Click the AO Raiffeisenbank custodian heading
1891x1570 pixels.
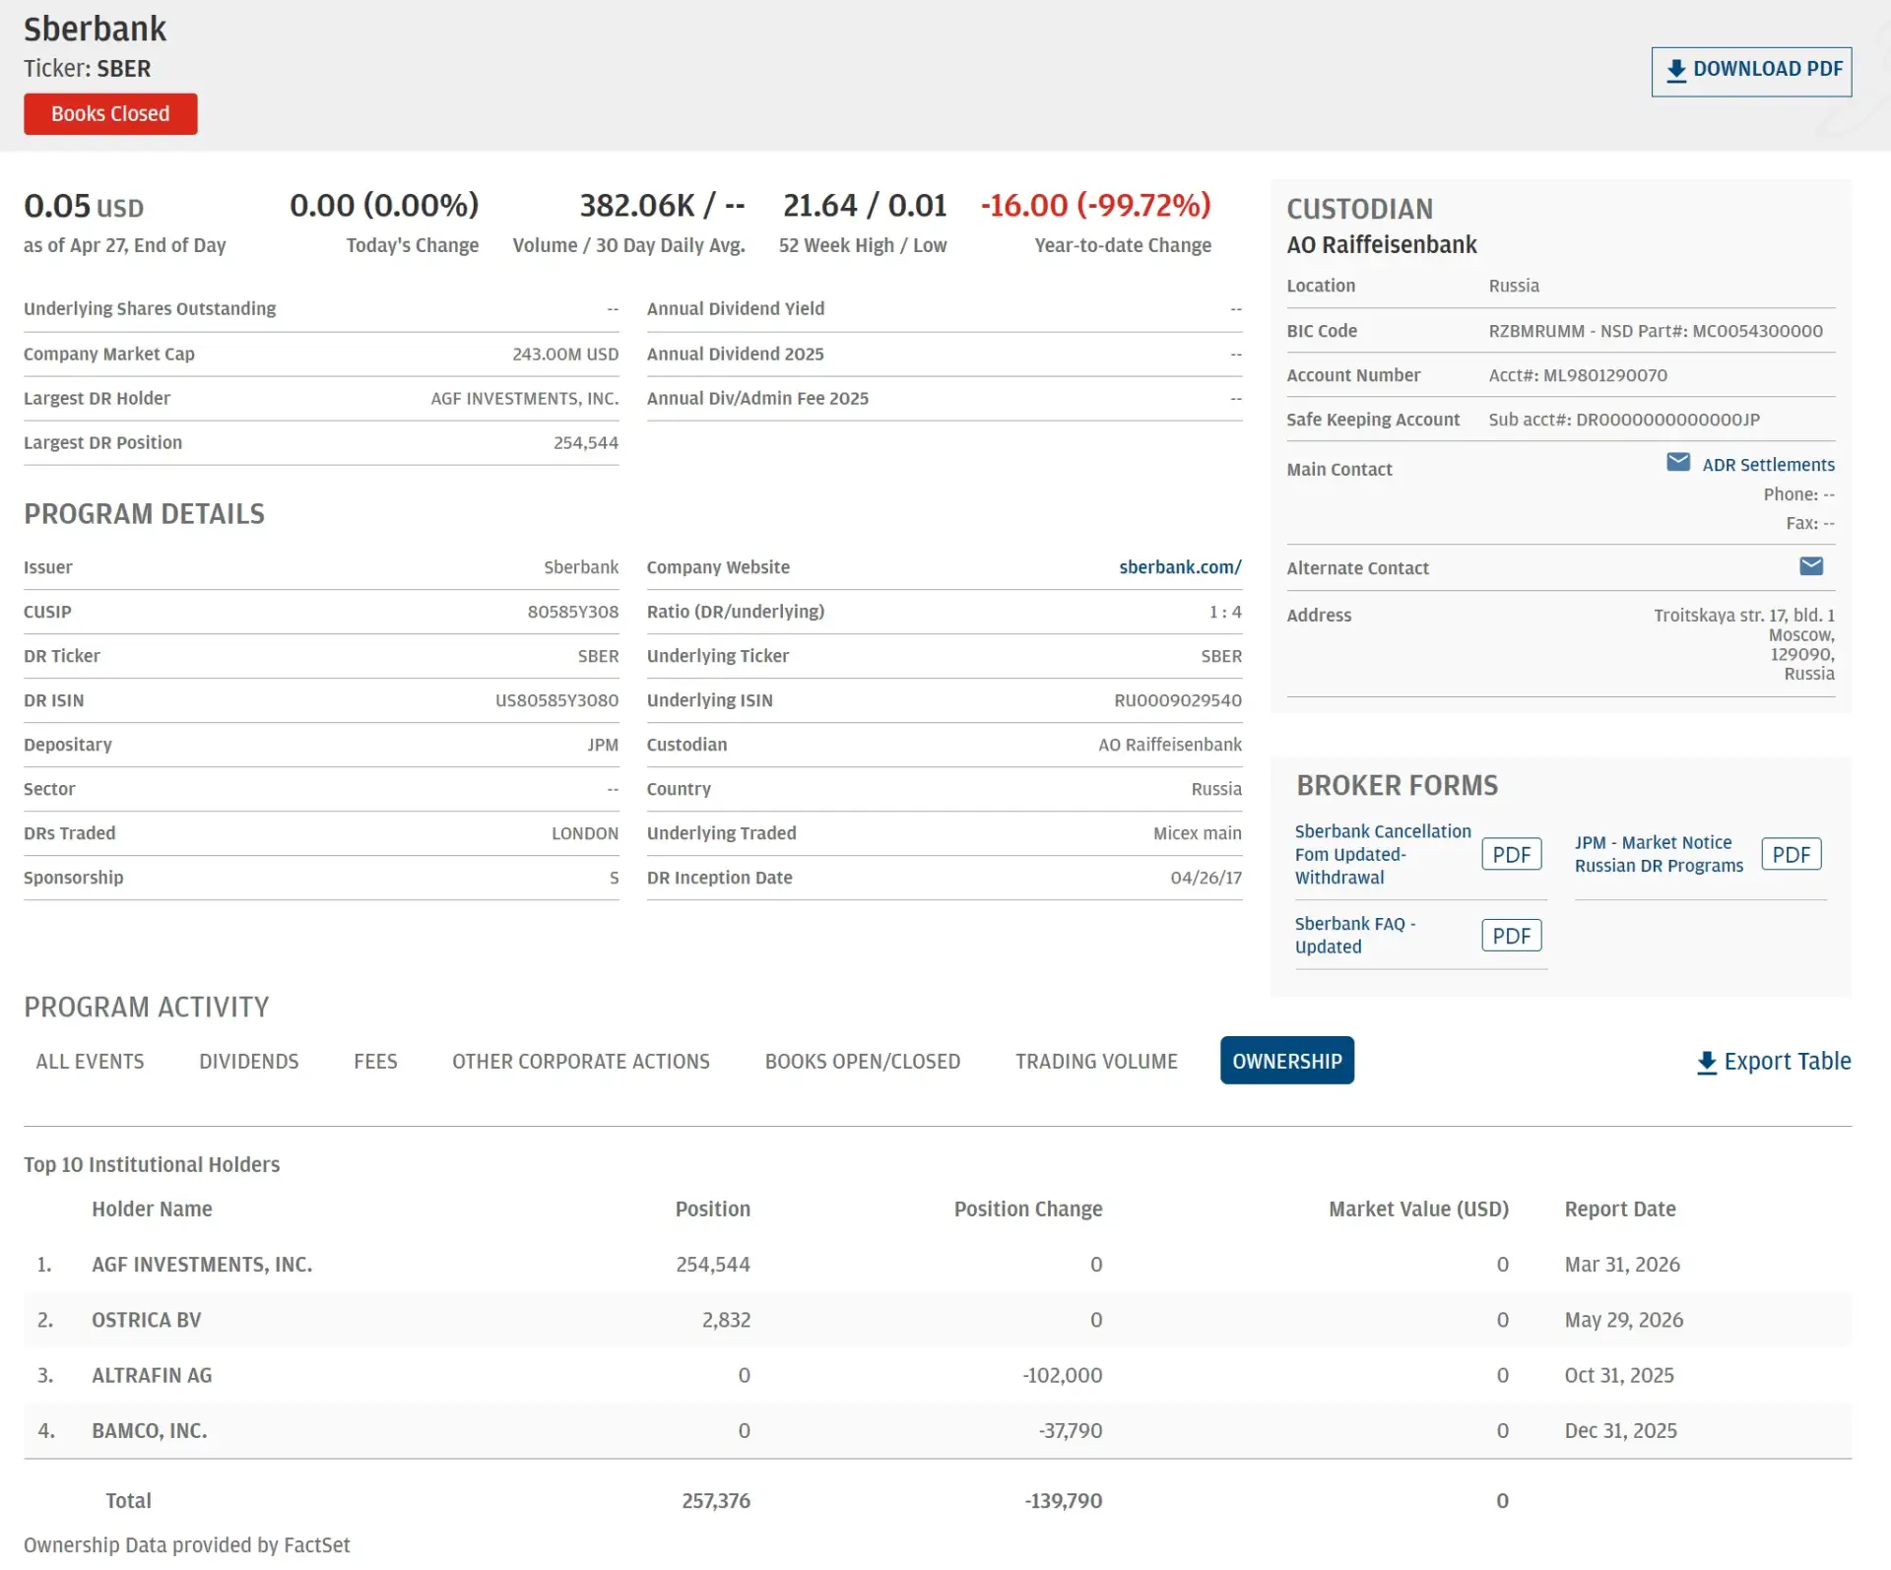(x=1382, y=245)
